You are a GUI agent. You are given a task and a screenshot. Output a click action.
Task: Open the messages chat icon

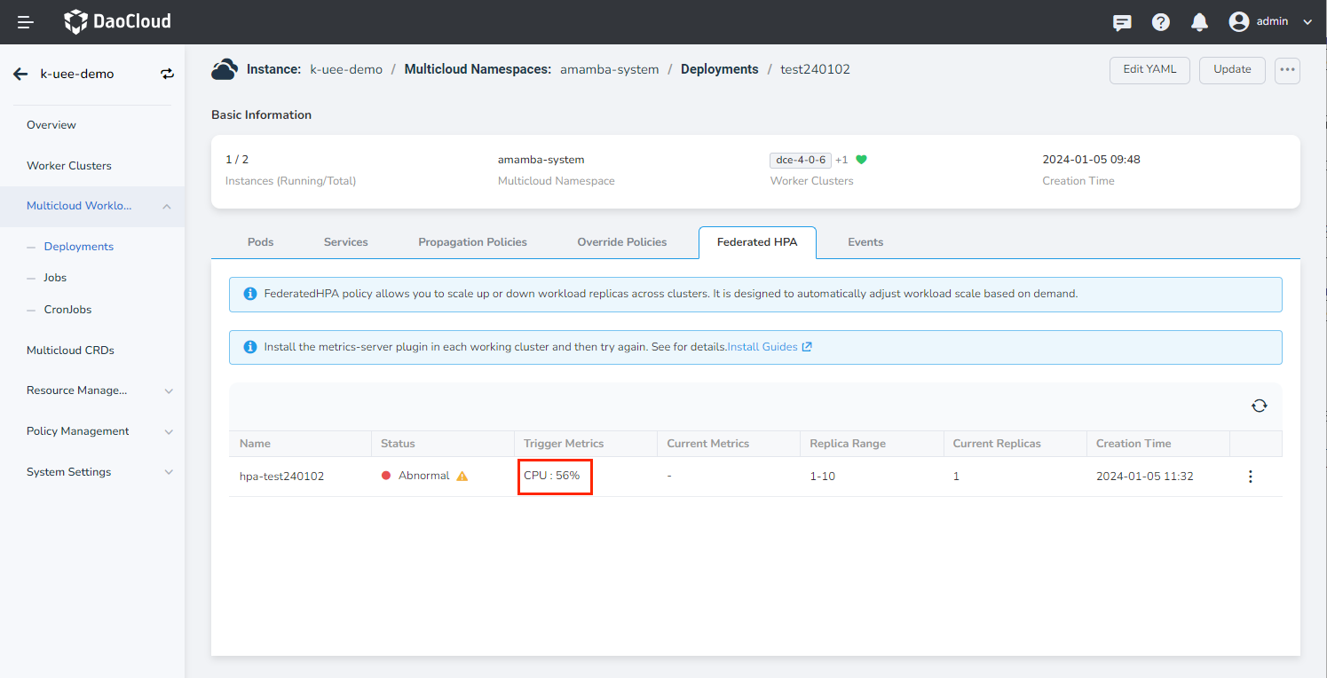(1122, 22)
